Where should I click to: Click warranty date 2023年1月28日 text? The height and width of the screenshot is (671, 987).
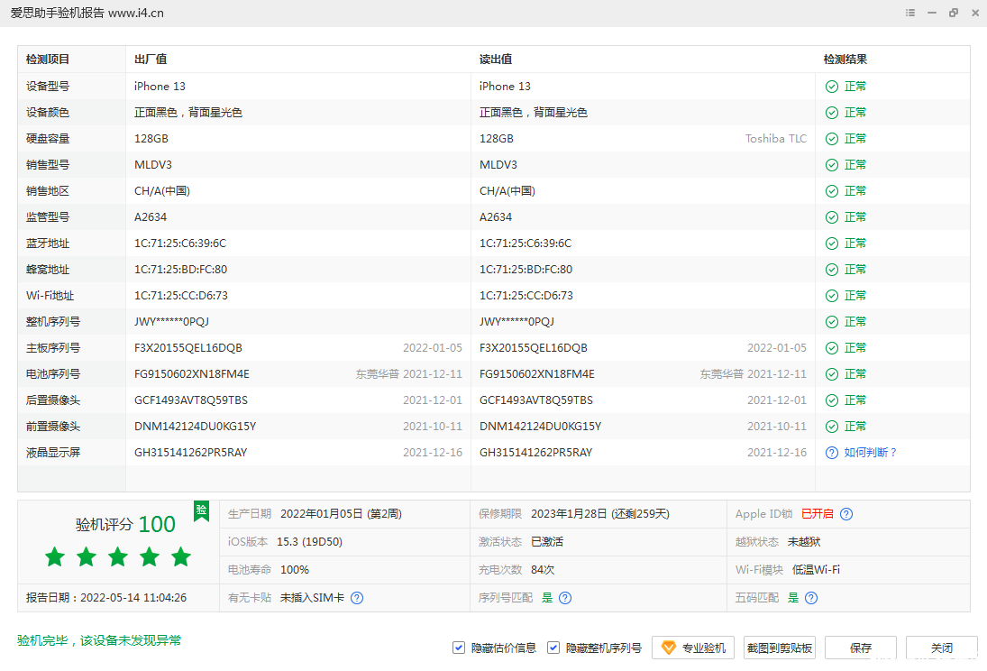click(x=600, y=514)
